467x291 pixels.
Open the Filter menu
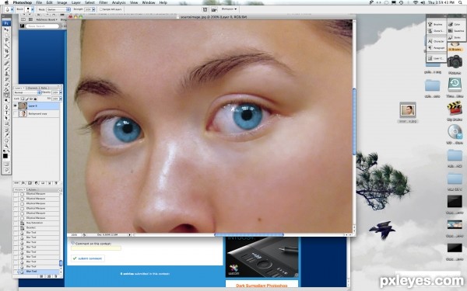(104, 2)
